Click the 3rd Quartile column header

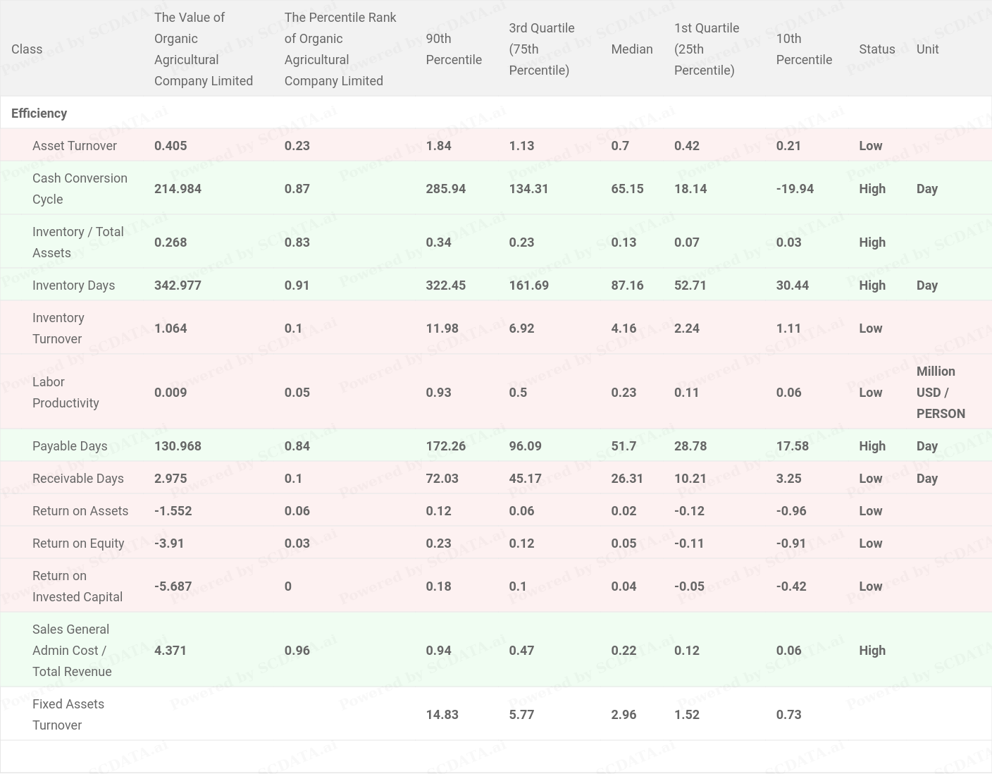(x=542, y=49)
